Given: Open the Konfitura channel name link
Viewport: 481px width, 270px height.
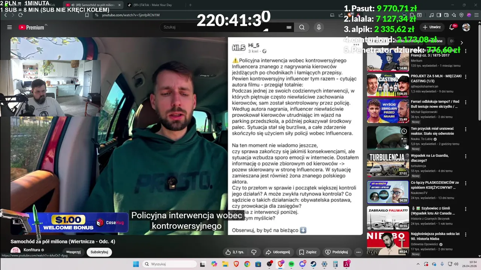Looking at the screenshot, I should pos(32,250).
